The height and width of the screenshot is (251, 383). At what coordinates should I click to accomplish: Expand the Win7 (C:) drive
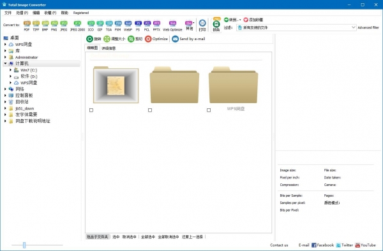point(10,70)
